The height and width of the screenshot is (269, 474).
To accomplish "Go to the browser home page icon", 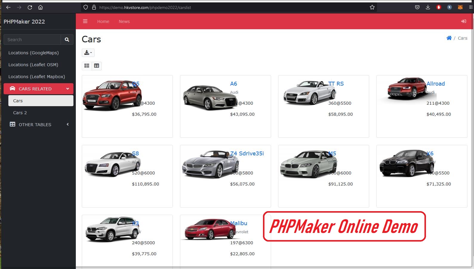I will pos(41,7).
